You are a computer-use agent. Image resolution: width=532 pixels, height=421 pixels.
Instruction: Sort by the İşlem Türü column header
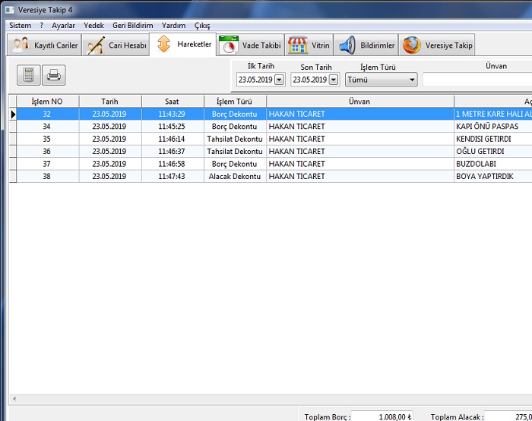coord(234,102)
